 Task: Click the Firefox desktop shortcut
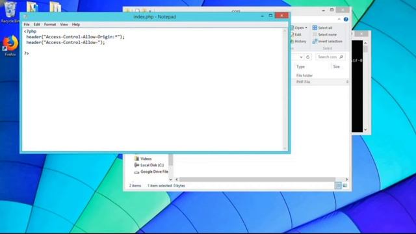coord(10,45)
